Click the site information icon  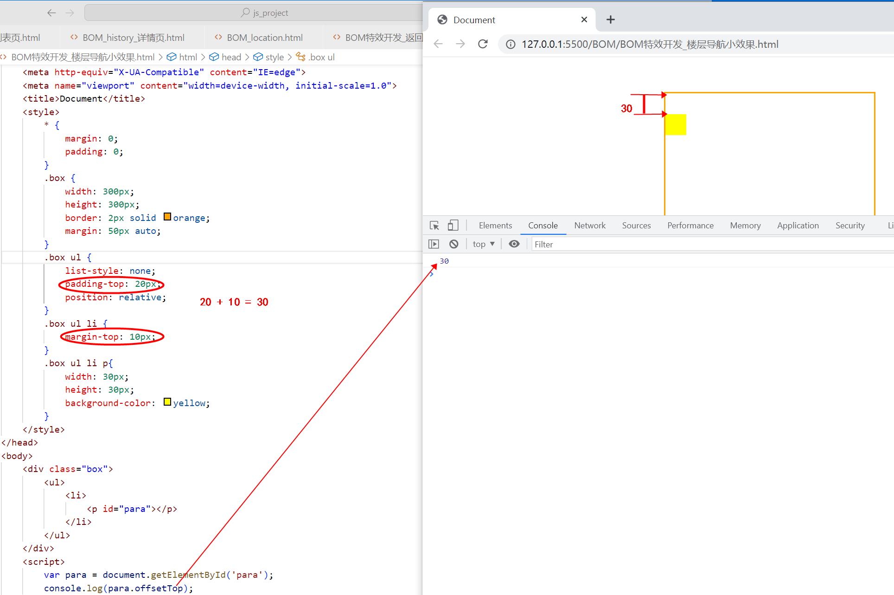511,44
